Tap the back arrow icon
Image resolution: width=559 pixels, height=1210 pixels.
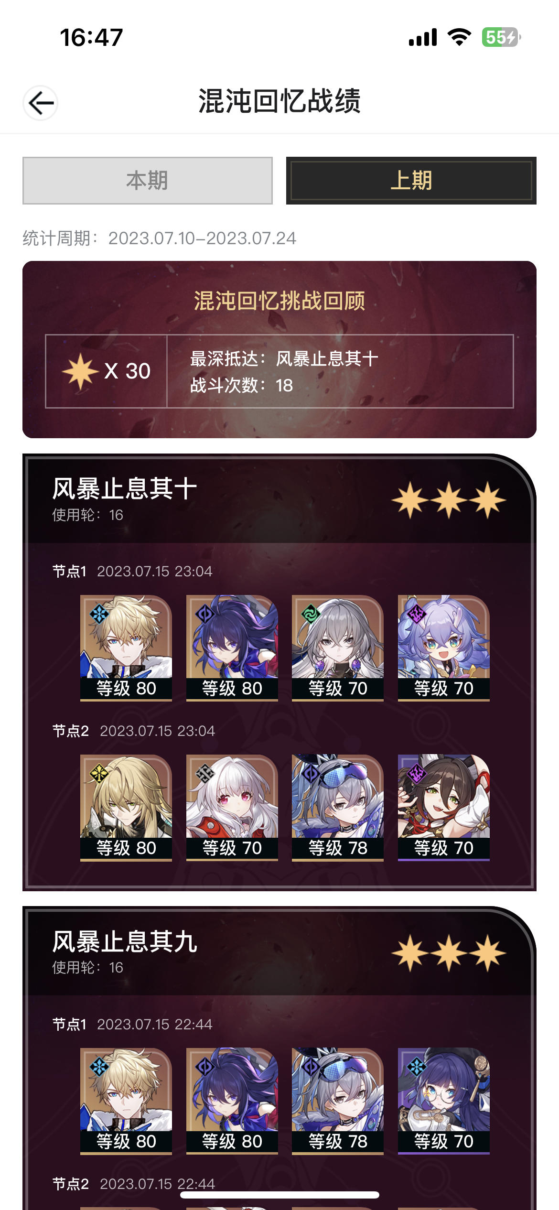tap(41, 103)
